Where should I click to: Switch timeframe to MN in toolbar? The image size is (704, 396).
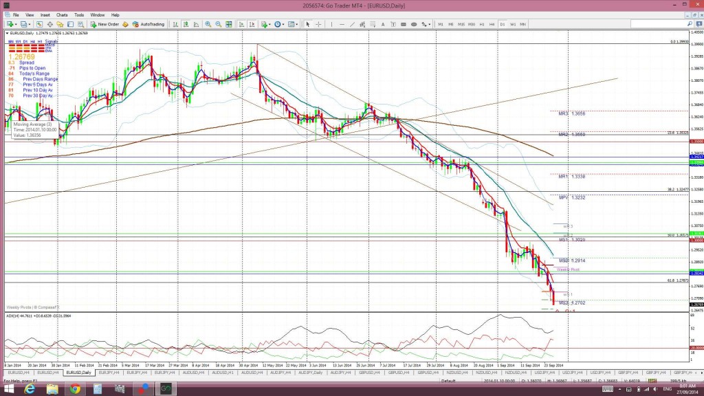[523, 24]
